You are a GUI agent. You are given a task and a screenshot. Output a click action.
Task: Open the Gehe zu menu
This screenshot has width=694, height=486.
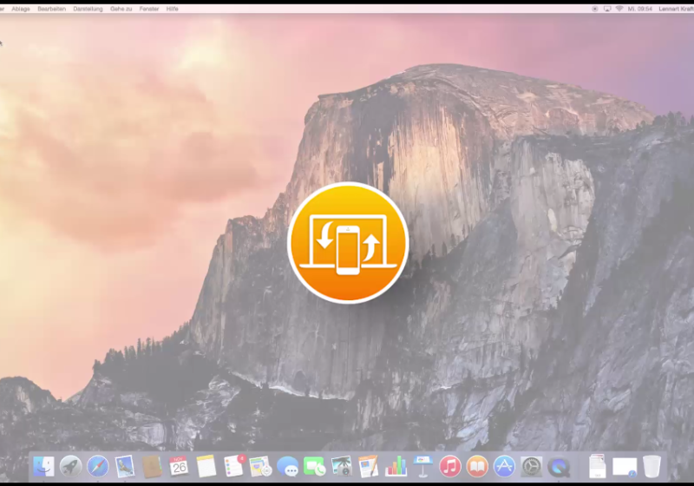click(x=121, y=9)
